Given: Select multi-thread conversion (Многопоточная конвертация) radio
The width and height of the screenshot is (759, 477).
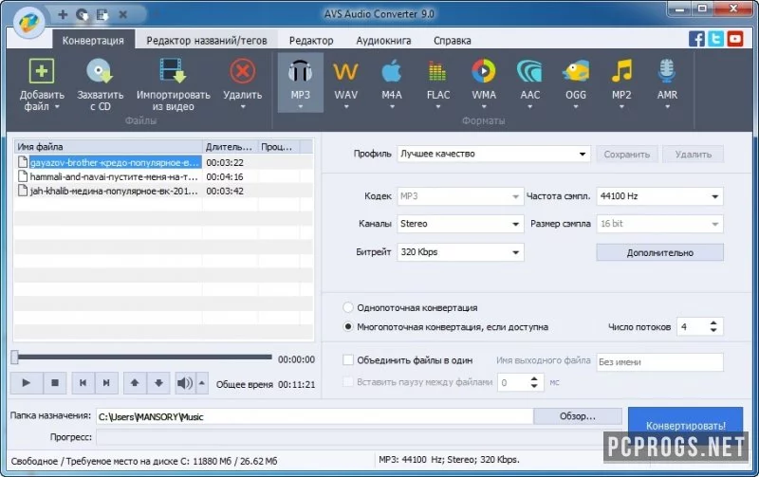Looking at the screenshot, I should point(347,326).
